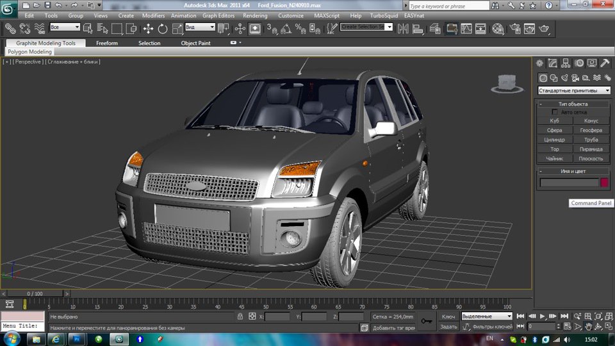The image size is (615, 346).
Task: Open the 'Выделенные' key filter dropdown
Action: (x=487, y=316)
